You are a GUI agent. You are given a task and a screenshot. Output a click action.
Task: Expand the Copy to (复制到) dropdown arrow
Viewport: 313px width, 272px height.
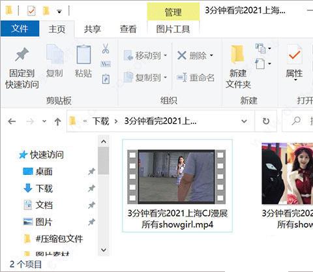click(x=165, y=77)
